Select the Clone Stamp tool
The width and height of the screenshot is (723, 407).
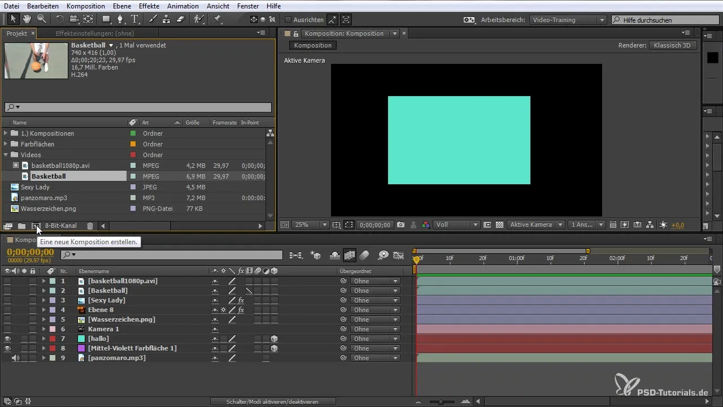[167, 19]
